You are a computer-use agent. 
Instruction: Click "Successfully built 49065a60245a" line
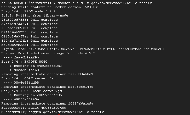[34, 108]
